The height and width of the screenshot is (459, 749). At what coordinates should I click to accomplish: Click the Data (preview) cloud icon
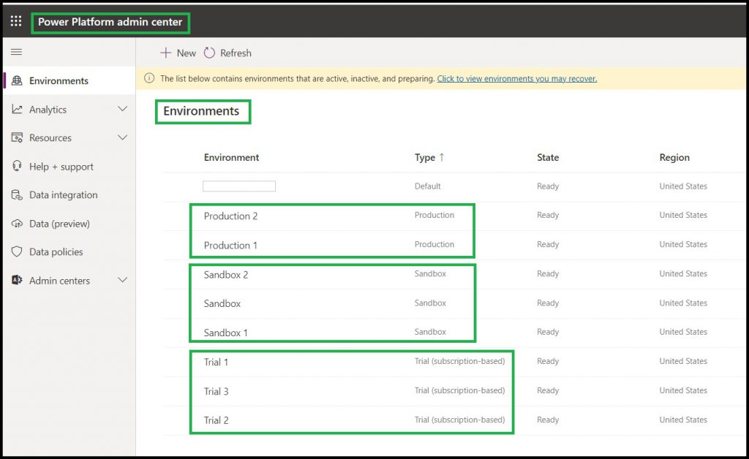tap(17, 224)
